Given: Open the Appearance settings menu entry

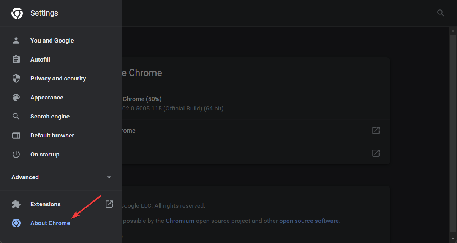Looking at the screenshot, I should point(47,97).
